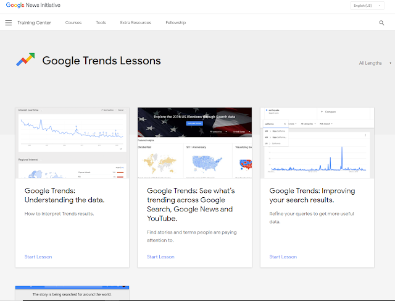Select the Tools menu item

(x=101, y=22)
